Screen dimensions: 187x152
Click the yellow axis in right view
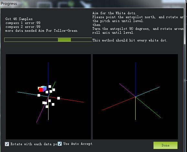[135, 108]
